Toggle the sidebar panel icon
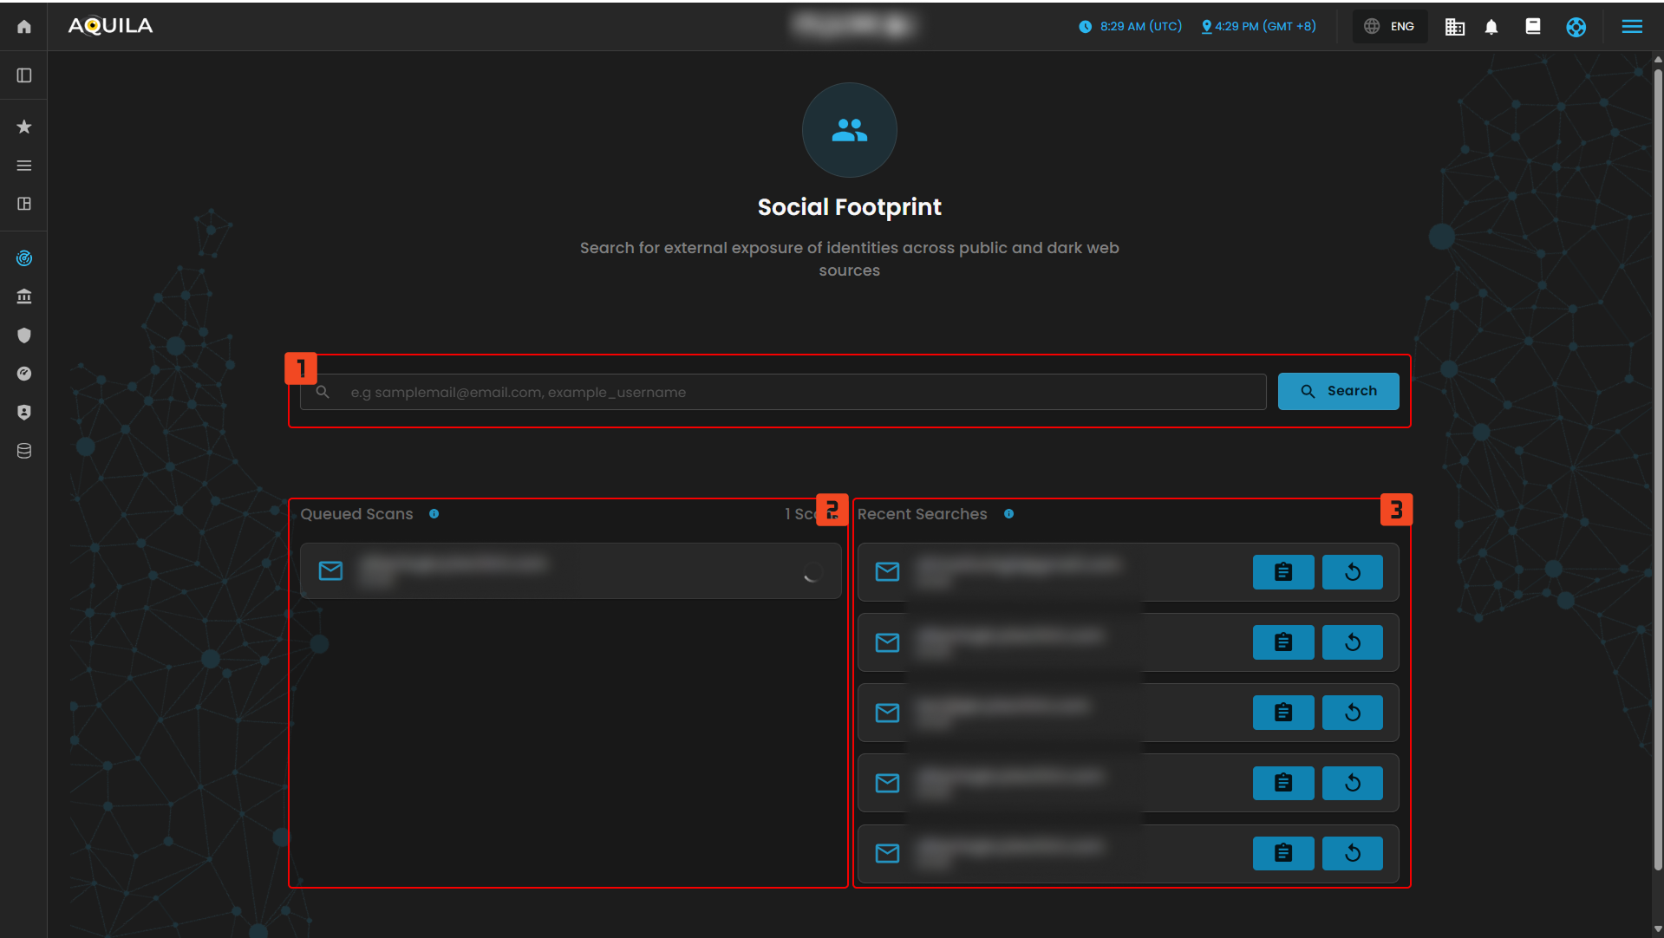Screen dimensions: 1664x938 tap(24, 76)
